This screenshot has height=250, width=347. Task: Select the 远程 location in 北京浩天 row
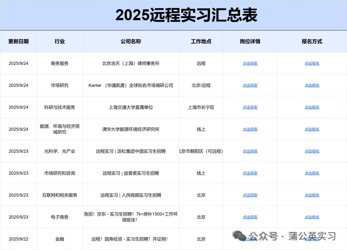(201, 63)
